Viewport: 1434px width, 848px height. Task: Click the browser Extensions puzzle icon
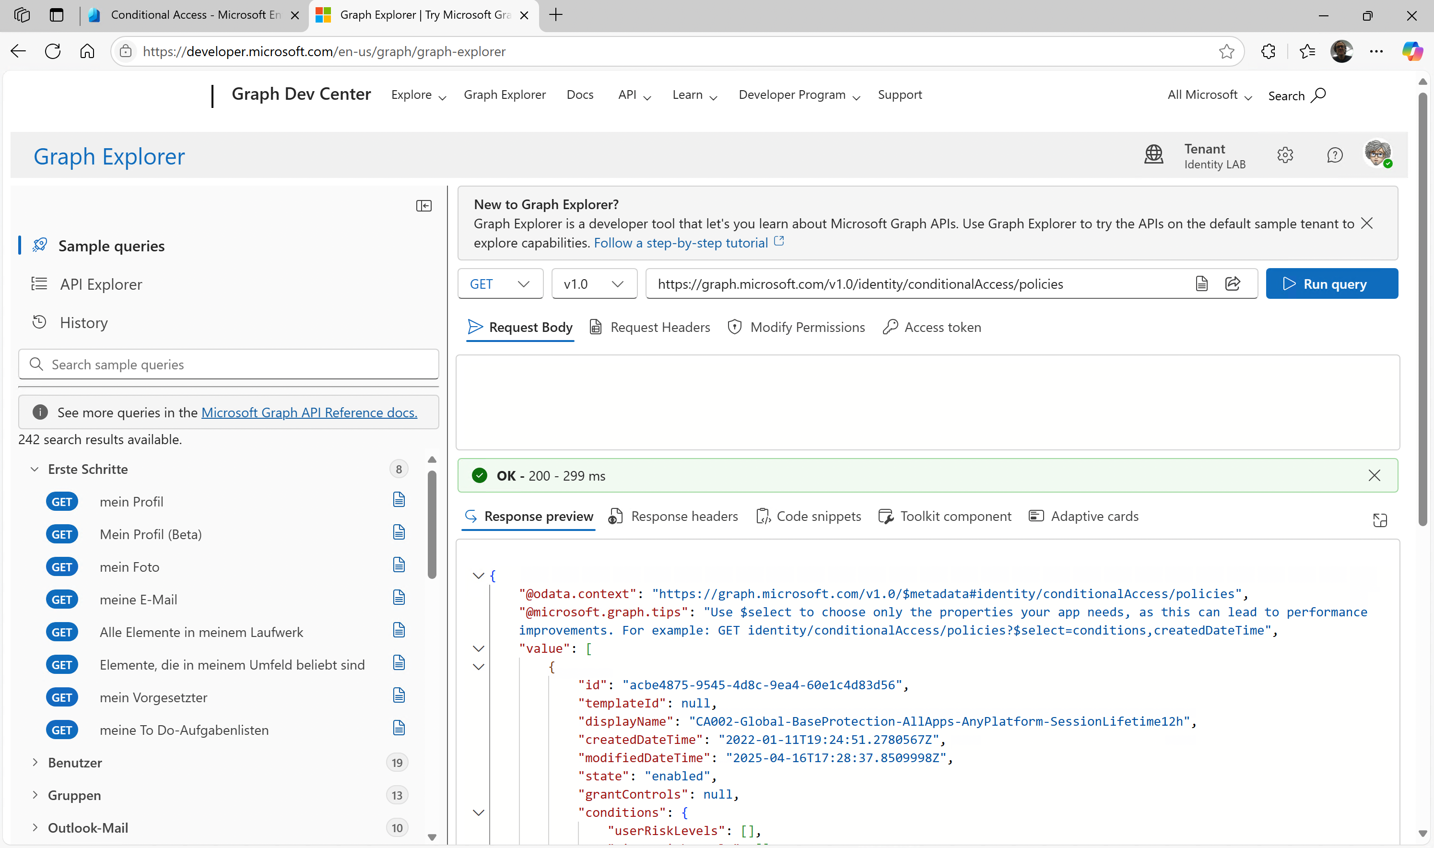click(x=1268, y=51)
